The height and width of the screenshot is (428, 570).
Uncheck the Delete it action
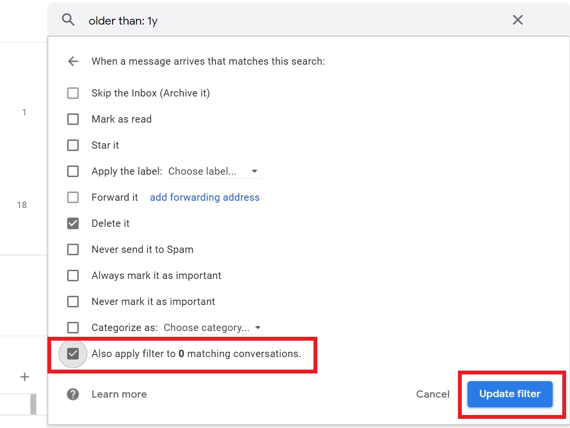(x=73, y=223)
